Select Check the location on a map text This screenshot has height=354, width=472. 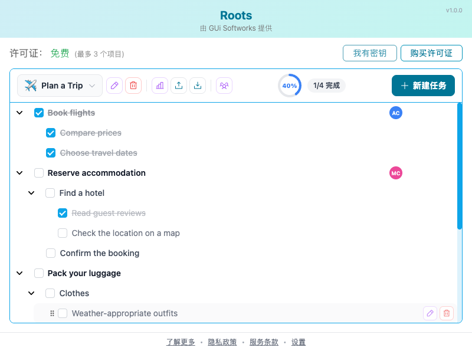(x=126, y=233)
